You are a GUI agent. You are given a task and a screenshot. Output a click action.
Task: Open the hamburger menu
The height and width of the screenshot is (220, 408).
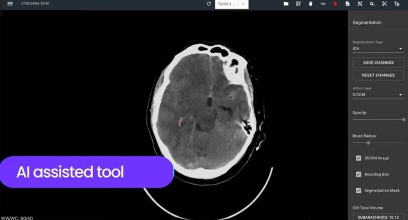[x=10, y=4]
